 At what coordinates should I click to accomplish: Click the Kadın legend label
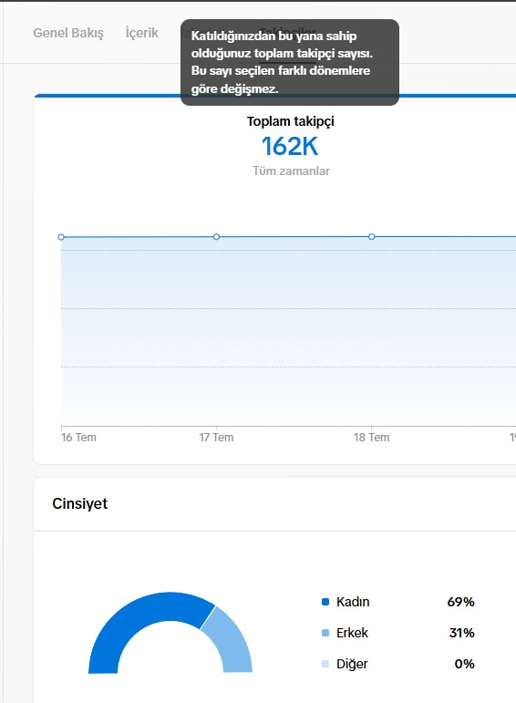tap(353, 602)
